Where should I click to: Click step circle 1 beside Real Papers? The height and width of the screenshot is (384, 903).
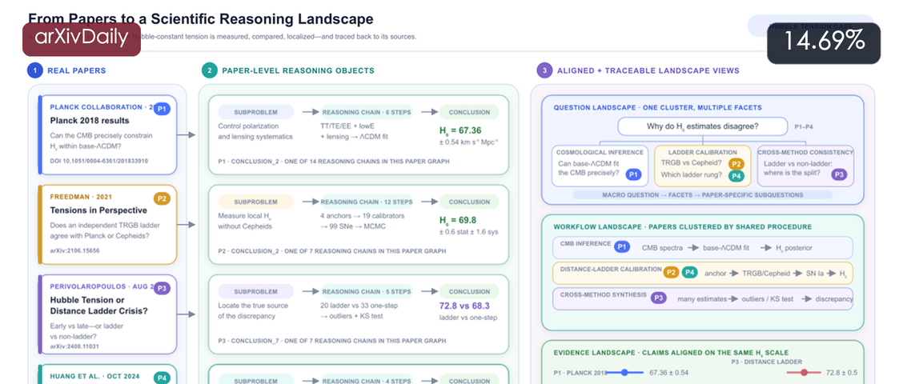click(35, 71)
